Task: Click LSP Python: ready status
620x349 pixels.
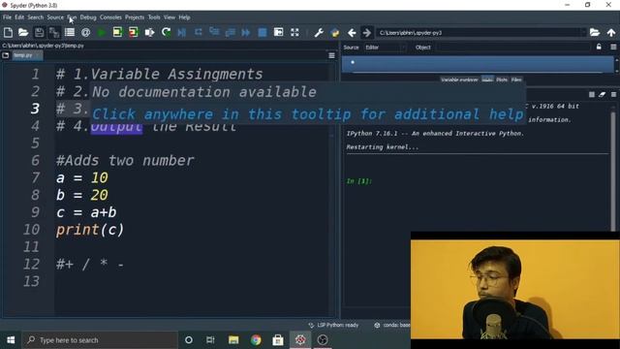Action: [333, 326]
